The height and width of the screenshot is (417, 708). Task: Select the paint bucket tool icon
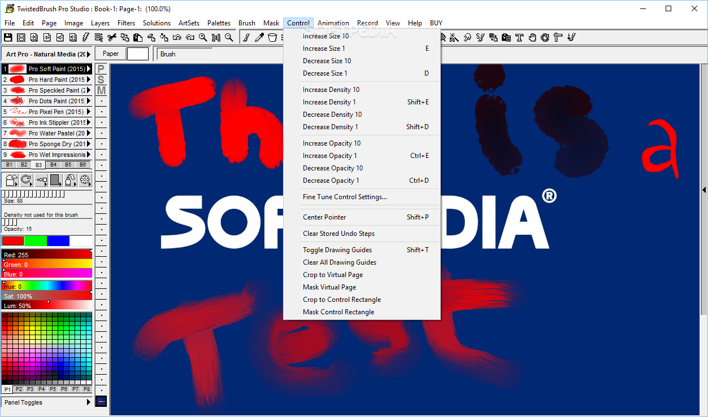(272, 37)
